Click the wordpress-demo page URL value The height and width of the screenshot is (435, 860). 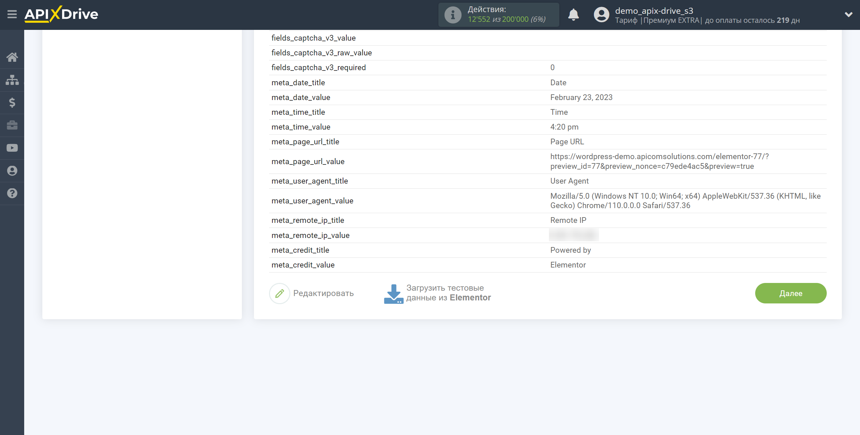659,161
